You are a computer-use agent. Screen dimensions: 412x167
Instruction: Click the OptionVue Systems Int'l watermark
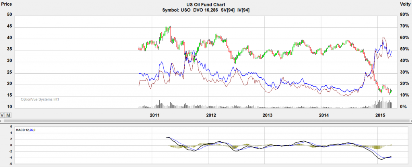point(42,99)
